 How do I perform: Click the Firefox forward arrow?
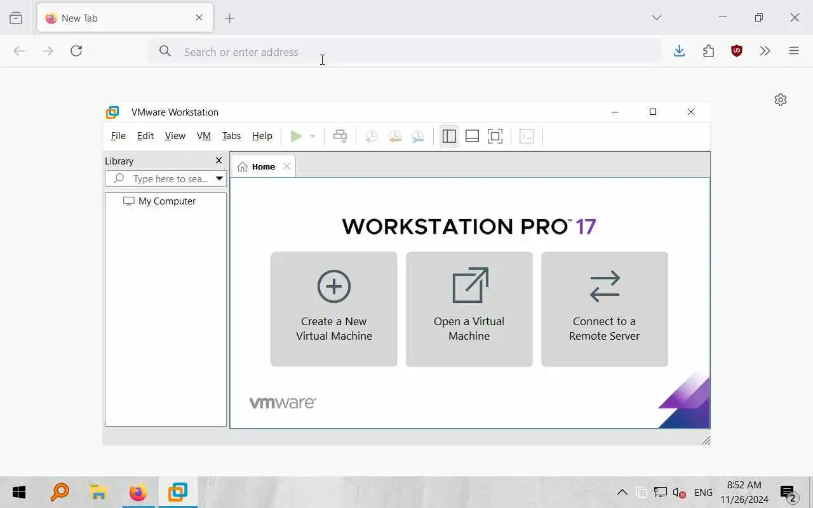[x=48, y=51]
